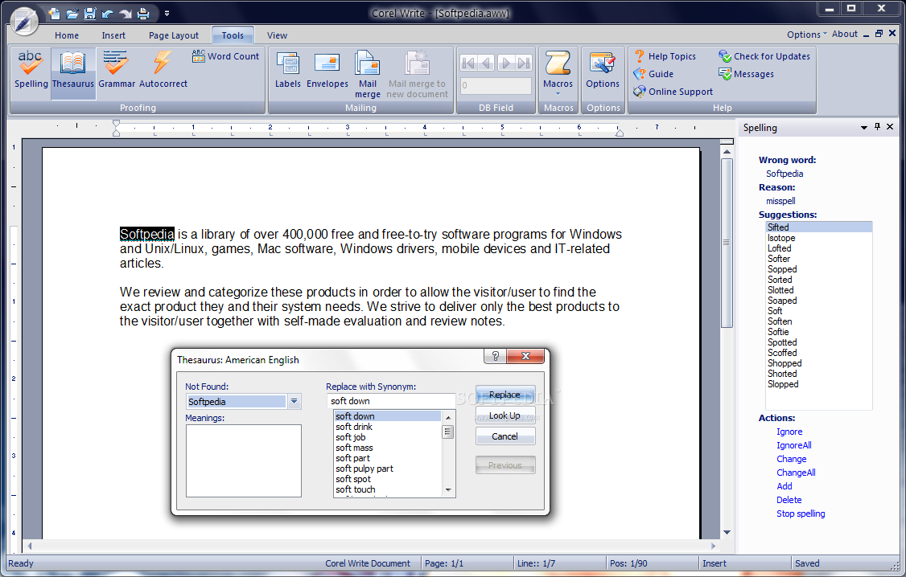The height and width of the screenshot is (577, 906).
Task: Check for Updates
Action: point(764,56)
